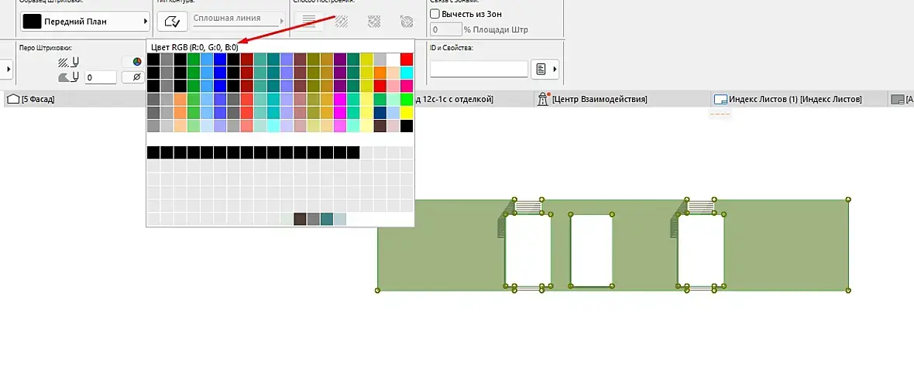Viewport: 914px width, 368px height.
Task: Expand the left panel arrow beside Перо Штриховки
Action: 8,69
